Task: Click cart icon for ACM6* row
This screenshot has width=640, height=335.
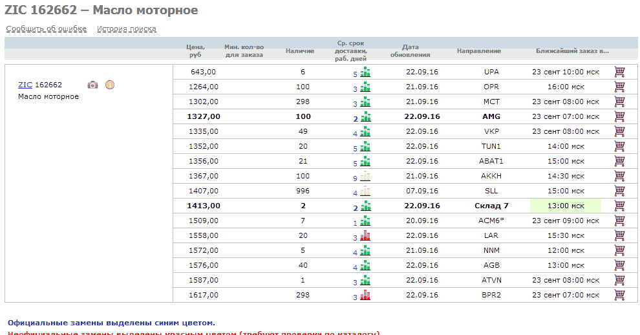Action: tap(619, 221)
